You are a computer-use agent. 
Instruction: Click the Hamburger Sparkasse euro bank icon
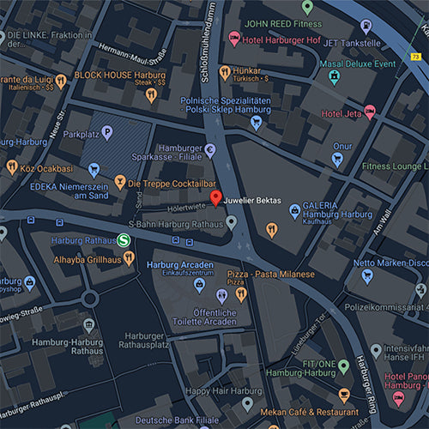(x=211, y=151)
